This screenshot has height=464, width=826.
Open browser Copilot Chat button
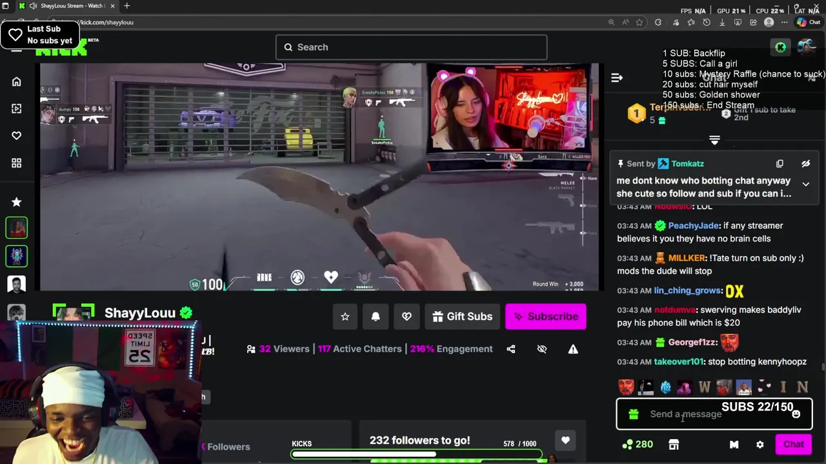click(x=809, y=22)
